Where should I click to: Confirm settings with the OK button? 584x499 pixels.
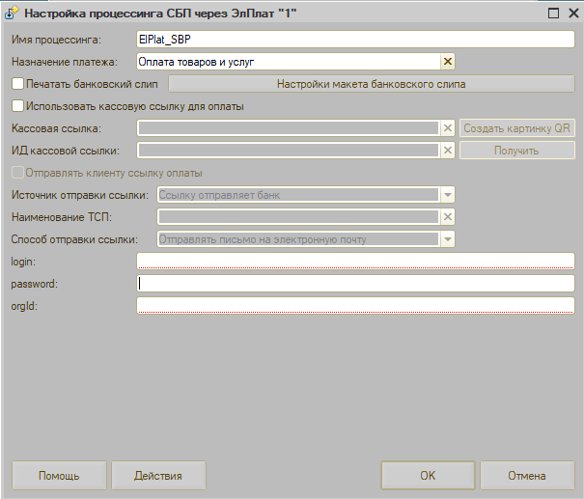[x=428, y=476]
